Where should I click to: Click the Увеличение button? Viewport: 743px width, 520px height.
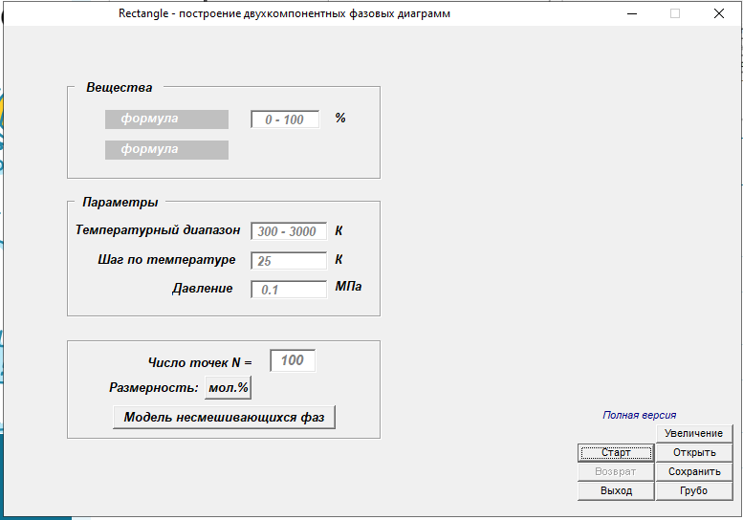[694, 434]
